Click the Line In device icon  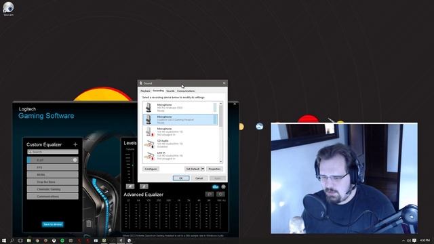tap(149, 156)
